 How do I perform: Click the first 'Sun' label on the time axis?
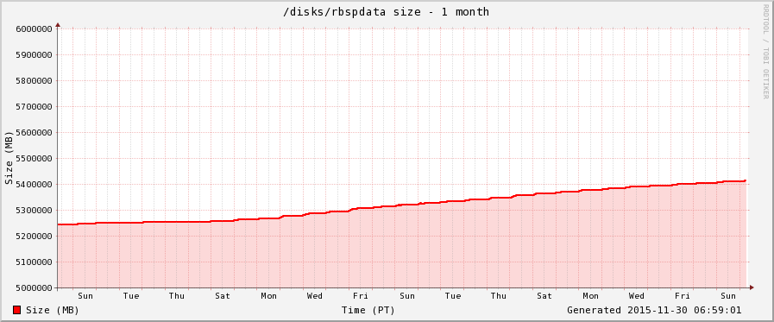pyautogui.click(x=85, y=296)
